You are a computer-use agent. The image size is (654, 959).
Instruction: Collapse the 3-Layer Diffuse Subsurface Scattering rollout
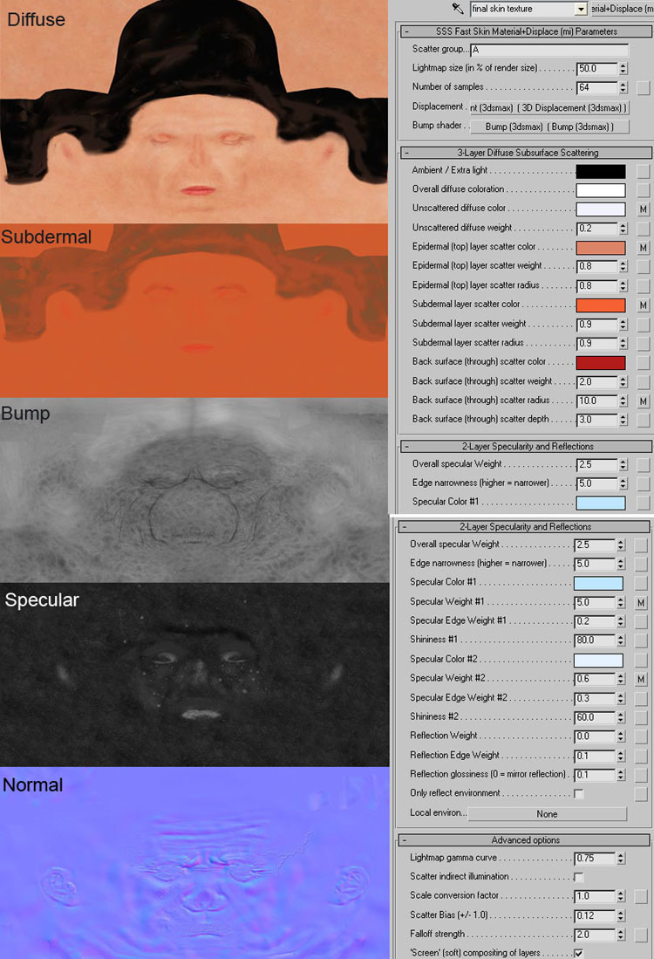pos(406,153)
